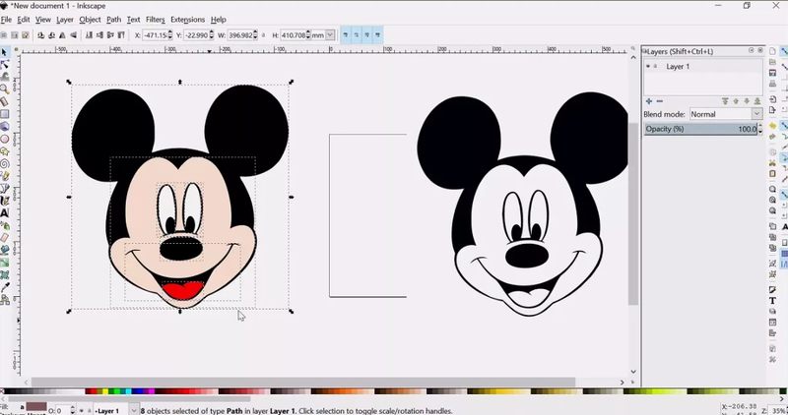Select the Connector tool

click(x=5, y=300)
